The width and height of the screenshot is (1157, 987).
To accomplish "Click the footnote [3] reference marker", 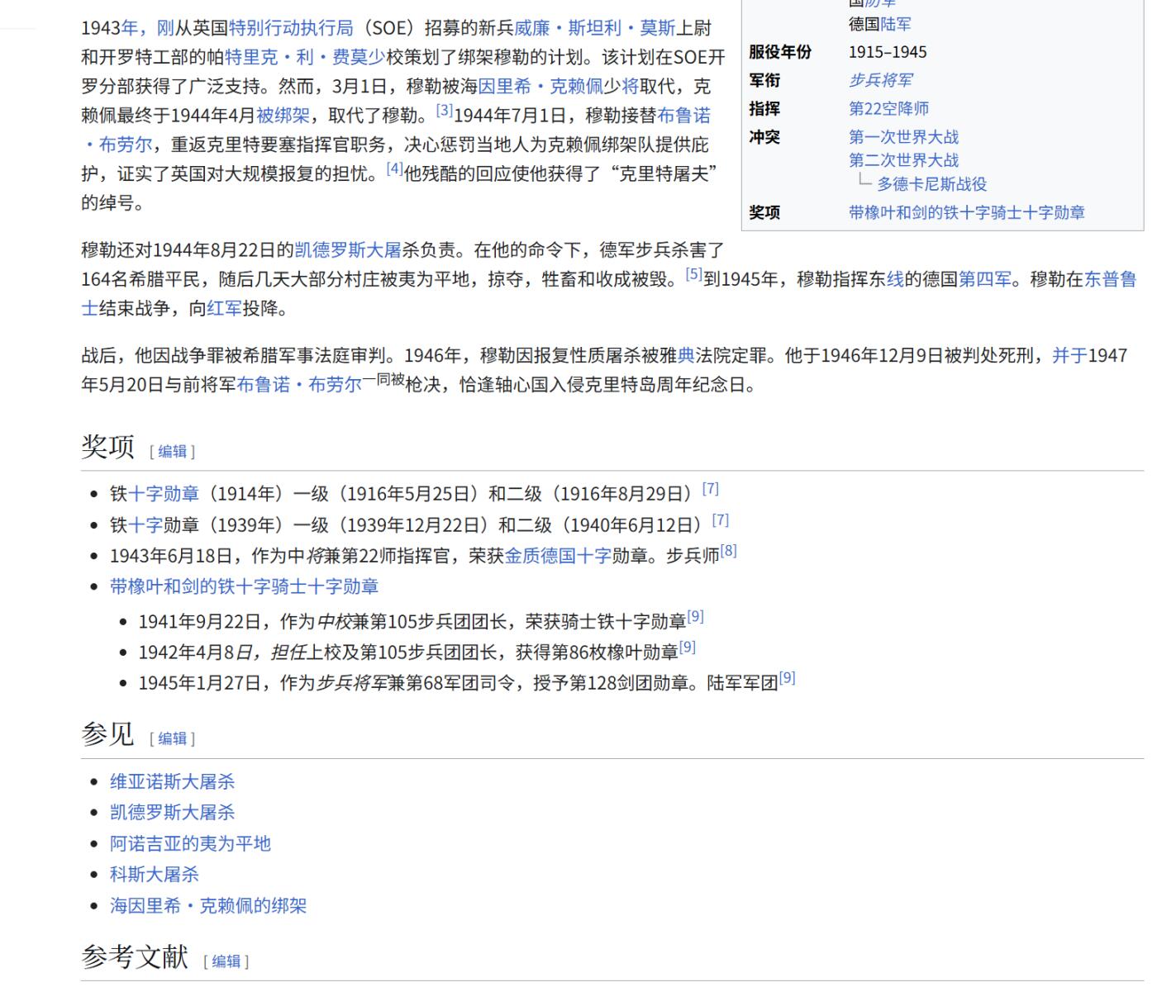I will [445, 110].
